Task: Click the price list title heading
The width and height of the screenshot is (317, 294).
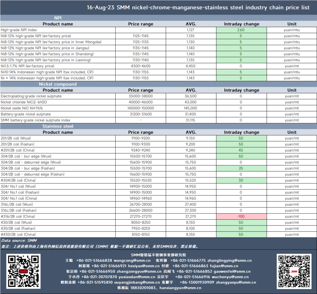Action: [x=198, y=8]
